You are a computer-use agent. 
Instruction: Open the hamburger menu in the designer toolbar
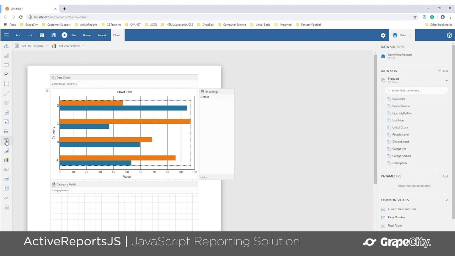pyautogui.click(x=6, y=35)
